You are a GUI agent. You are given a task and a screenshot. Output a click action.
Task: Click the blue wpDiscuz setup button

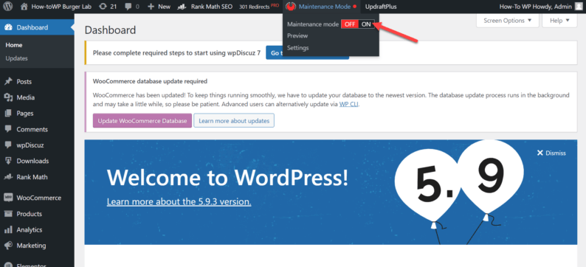[307, 52]
